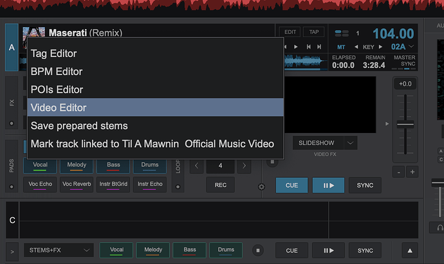Toggle the Vocal stem pad on deck A
This screenshot has height=264, width=444.
[40, 166]
